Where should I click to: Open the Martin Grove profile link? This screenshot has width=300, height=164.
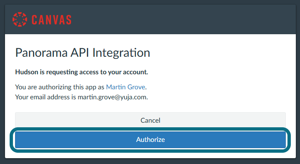[125, 87]
